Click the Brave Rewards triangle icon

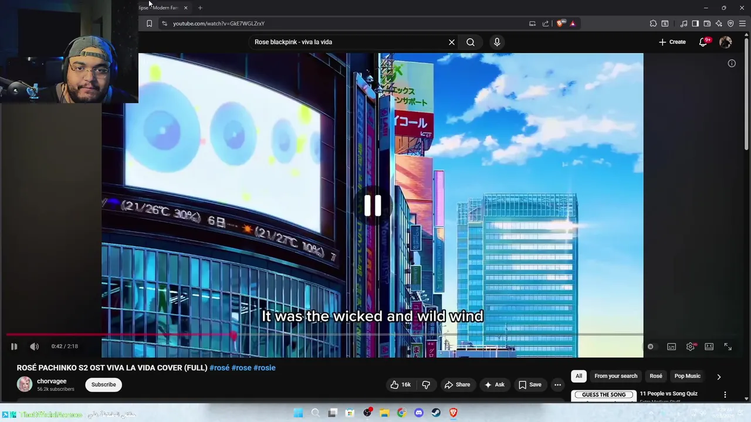tap(573, 23)
